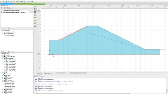This screenshot has width=168, height=94.
Task: Save the project with the floppy disk icon
Action: click(x=6, y=2)
